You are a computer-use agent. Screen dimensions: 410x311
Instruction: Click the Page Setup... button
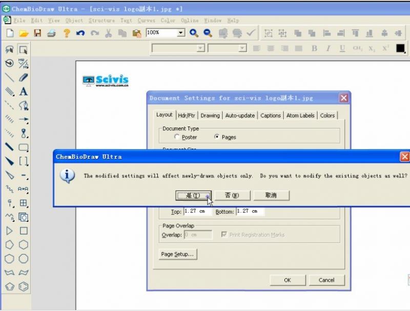click(177, 254)
